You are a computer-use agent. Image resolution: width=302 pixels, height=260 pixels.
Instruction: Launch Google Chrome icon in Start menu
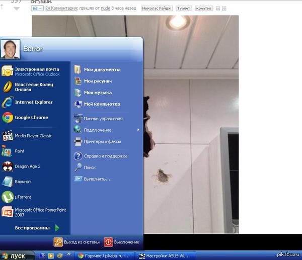point(8,117)
